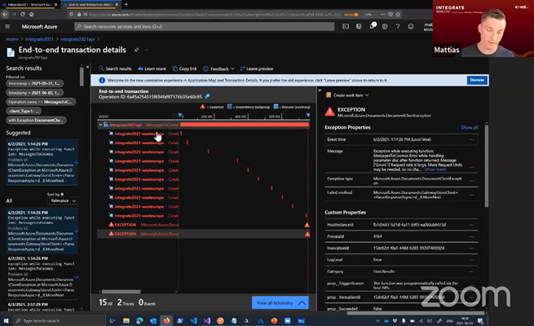Collapse the integrate2021api root transaction row

click(102, 125)
